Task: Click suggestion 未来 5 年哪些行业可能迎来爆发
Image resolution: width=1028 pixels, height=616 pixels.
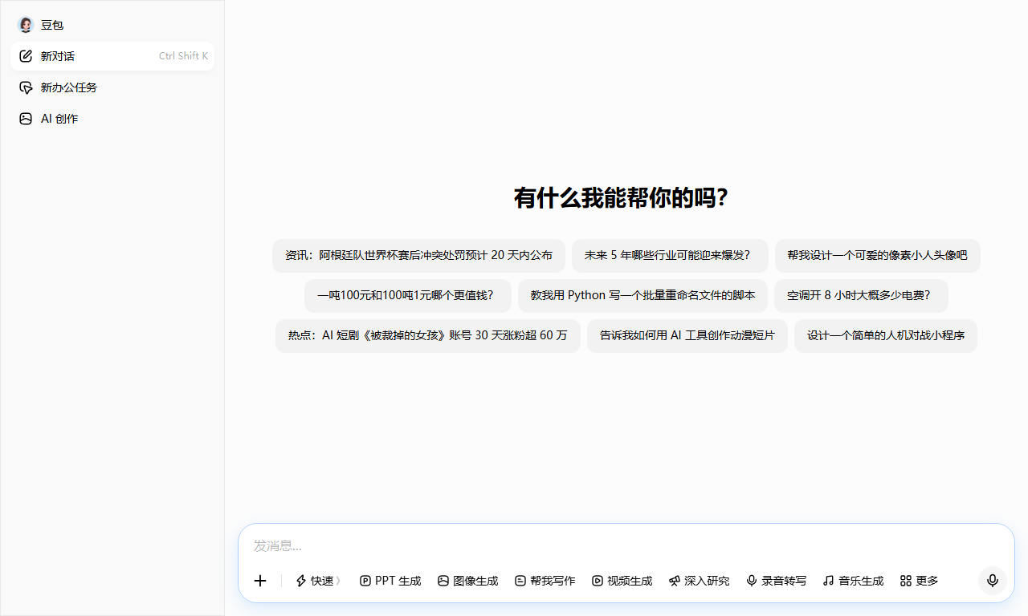Action: [670, 256]
